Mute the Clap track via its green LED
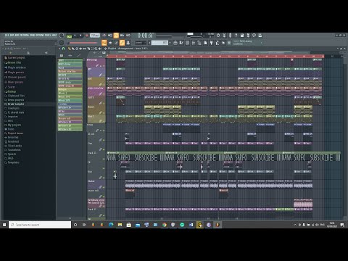This screenshot has height=261, width=348. point(104,149)
